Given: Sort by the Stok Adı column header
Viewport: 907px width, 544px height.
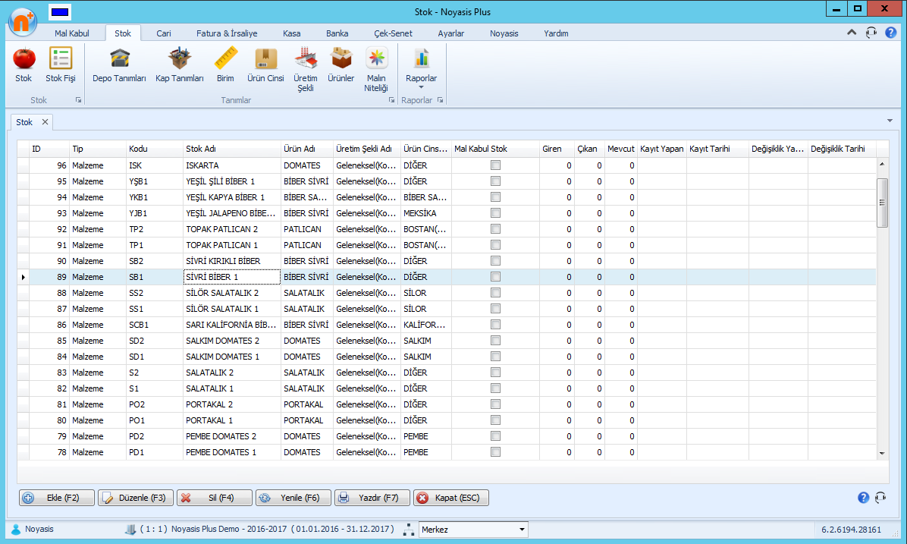Looking at the screenshot, I should (x=232, y=149).
